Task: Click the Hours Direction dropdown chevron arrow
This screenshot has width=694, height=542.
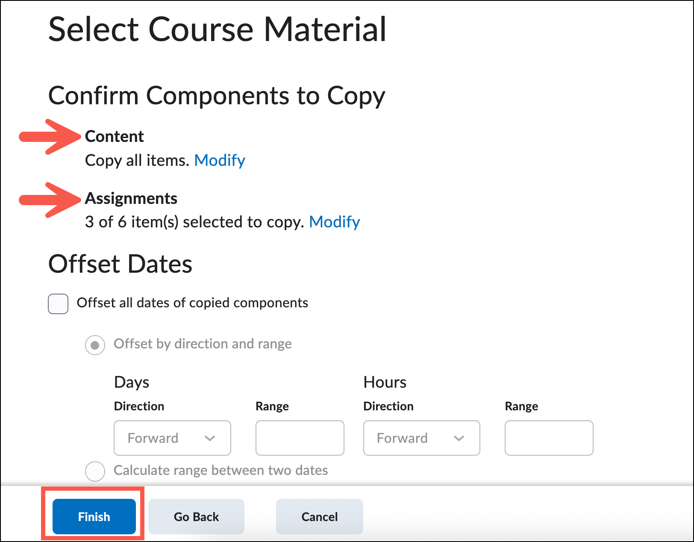Action: 459,438
